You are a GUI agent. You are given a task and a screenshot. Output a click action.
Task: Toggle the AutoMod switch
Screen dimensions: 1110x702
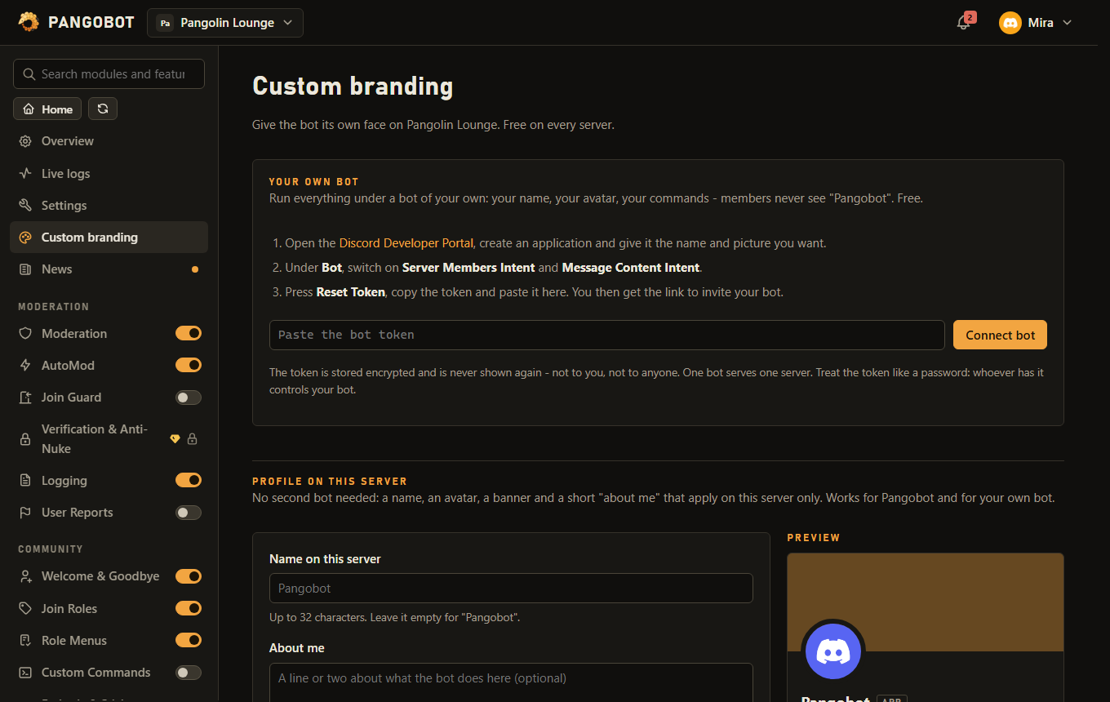coord(189,365)
